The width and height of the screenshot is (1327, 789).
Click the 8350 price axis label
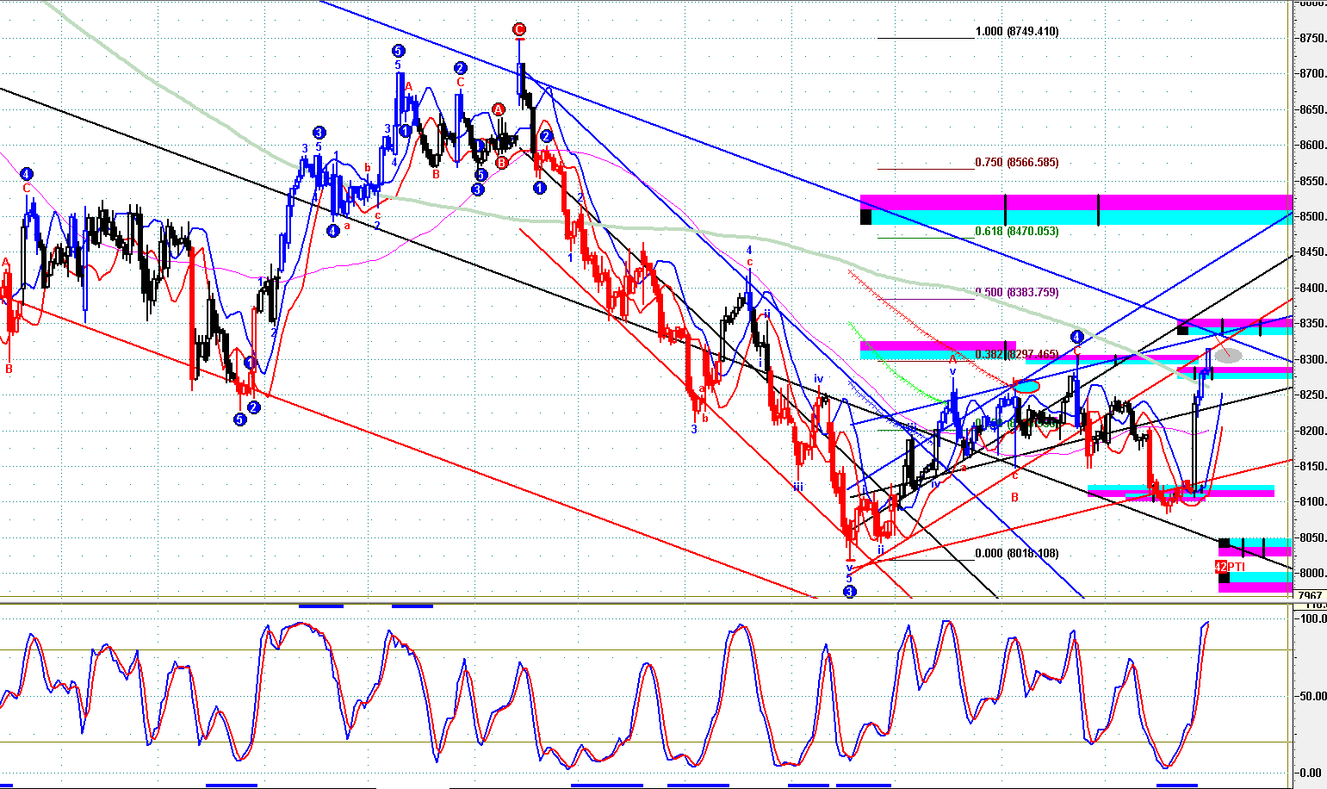tap(1313, 324)
